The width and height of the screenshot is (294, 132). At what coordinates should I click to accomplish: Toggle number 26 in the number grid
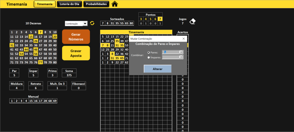click(x=36, y=41)
